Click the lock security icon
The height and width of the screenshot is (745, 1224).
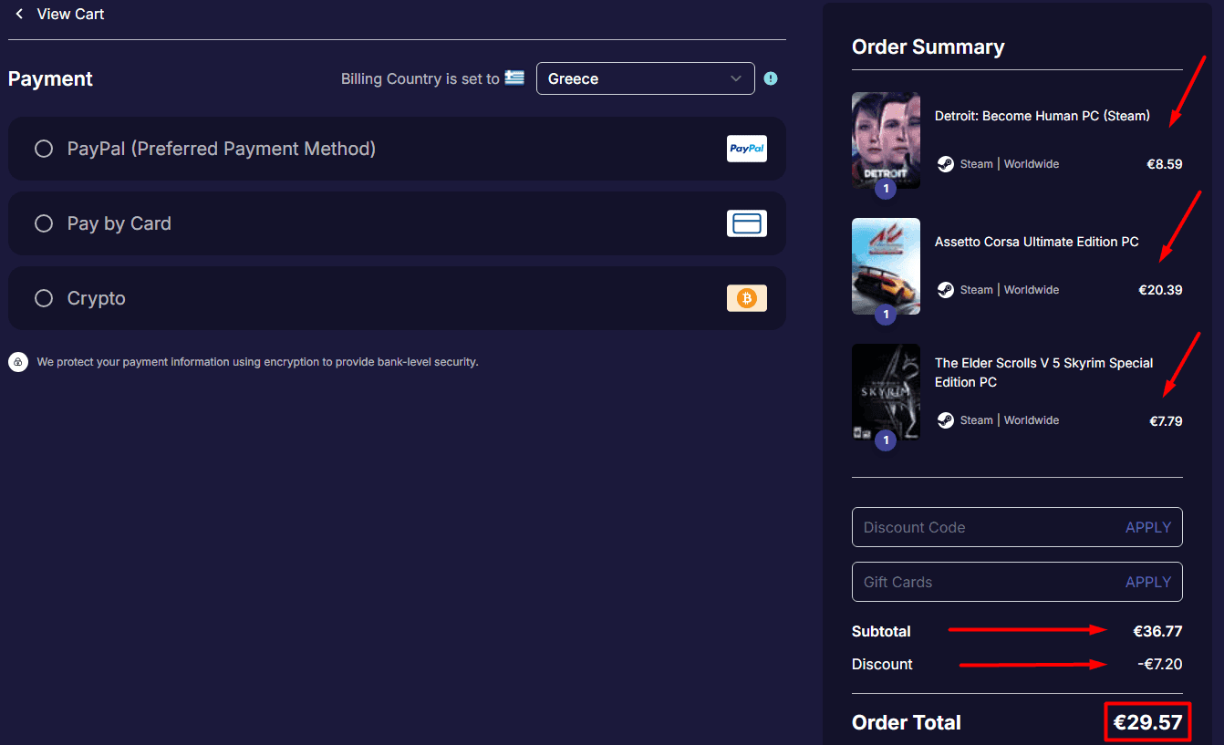click(x=18, y=362)
